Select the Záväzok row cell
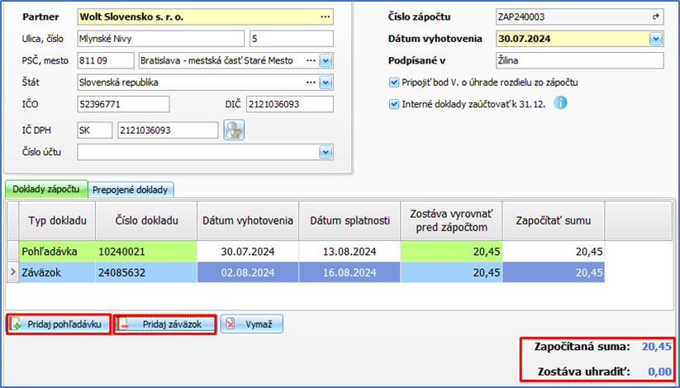 tap(57, 272)
